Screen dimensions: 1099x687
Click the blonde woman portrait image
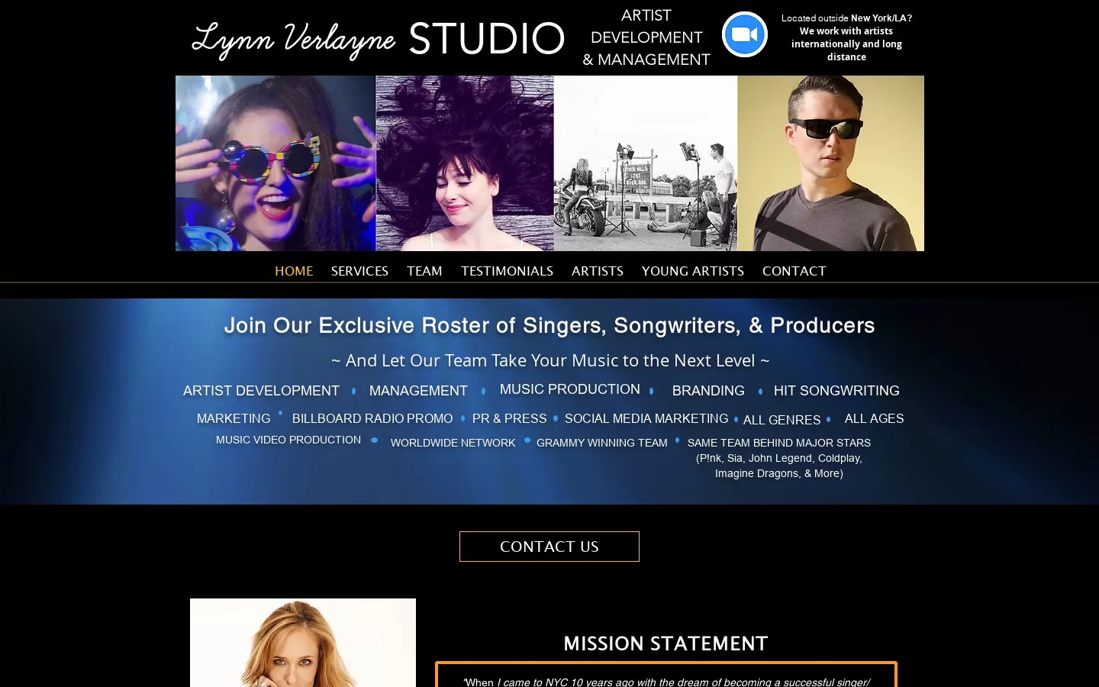tap(303, 643)
